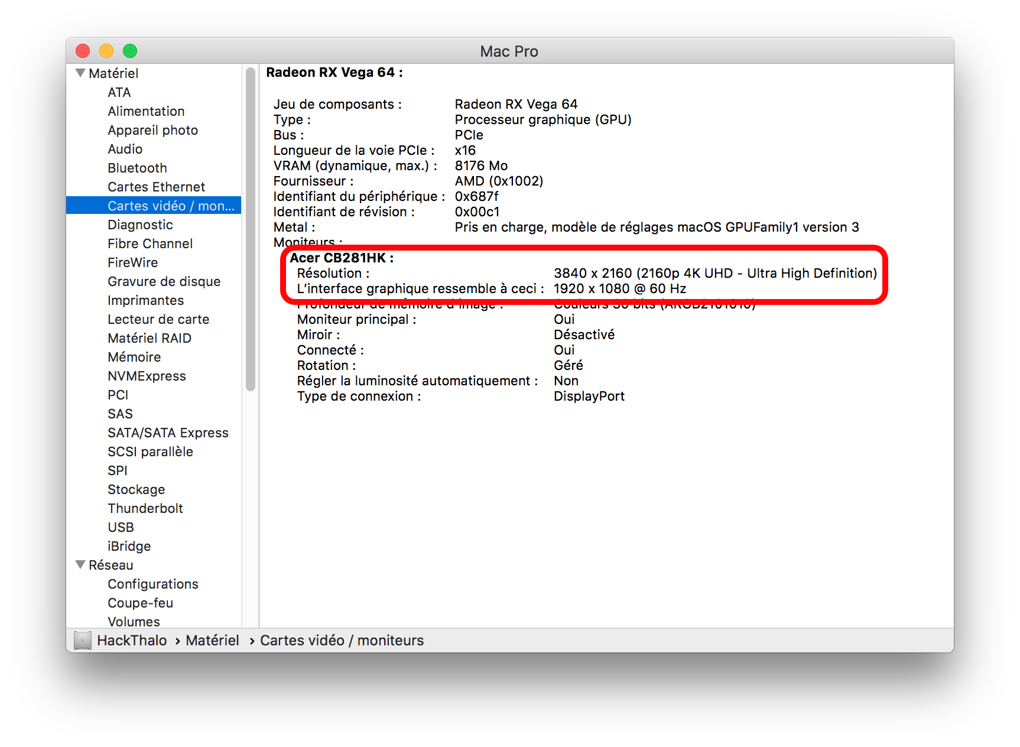The width and height of the screenshot is (1020, 747).
Task: Click the computer icon in path bar
Action: click(83, 640)
